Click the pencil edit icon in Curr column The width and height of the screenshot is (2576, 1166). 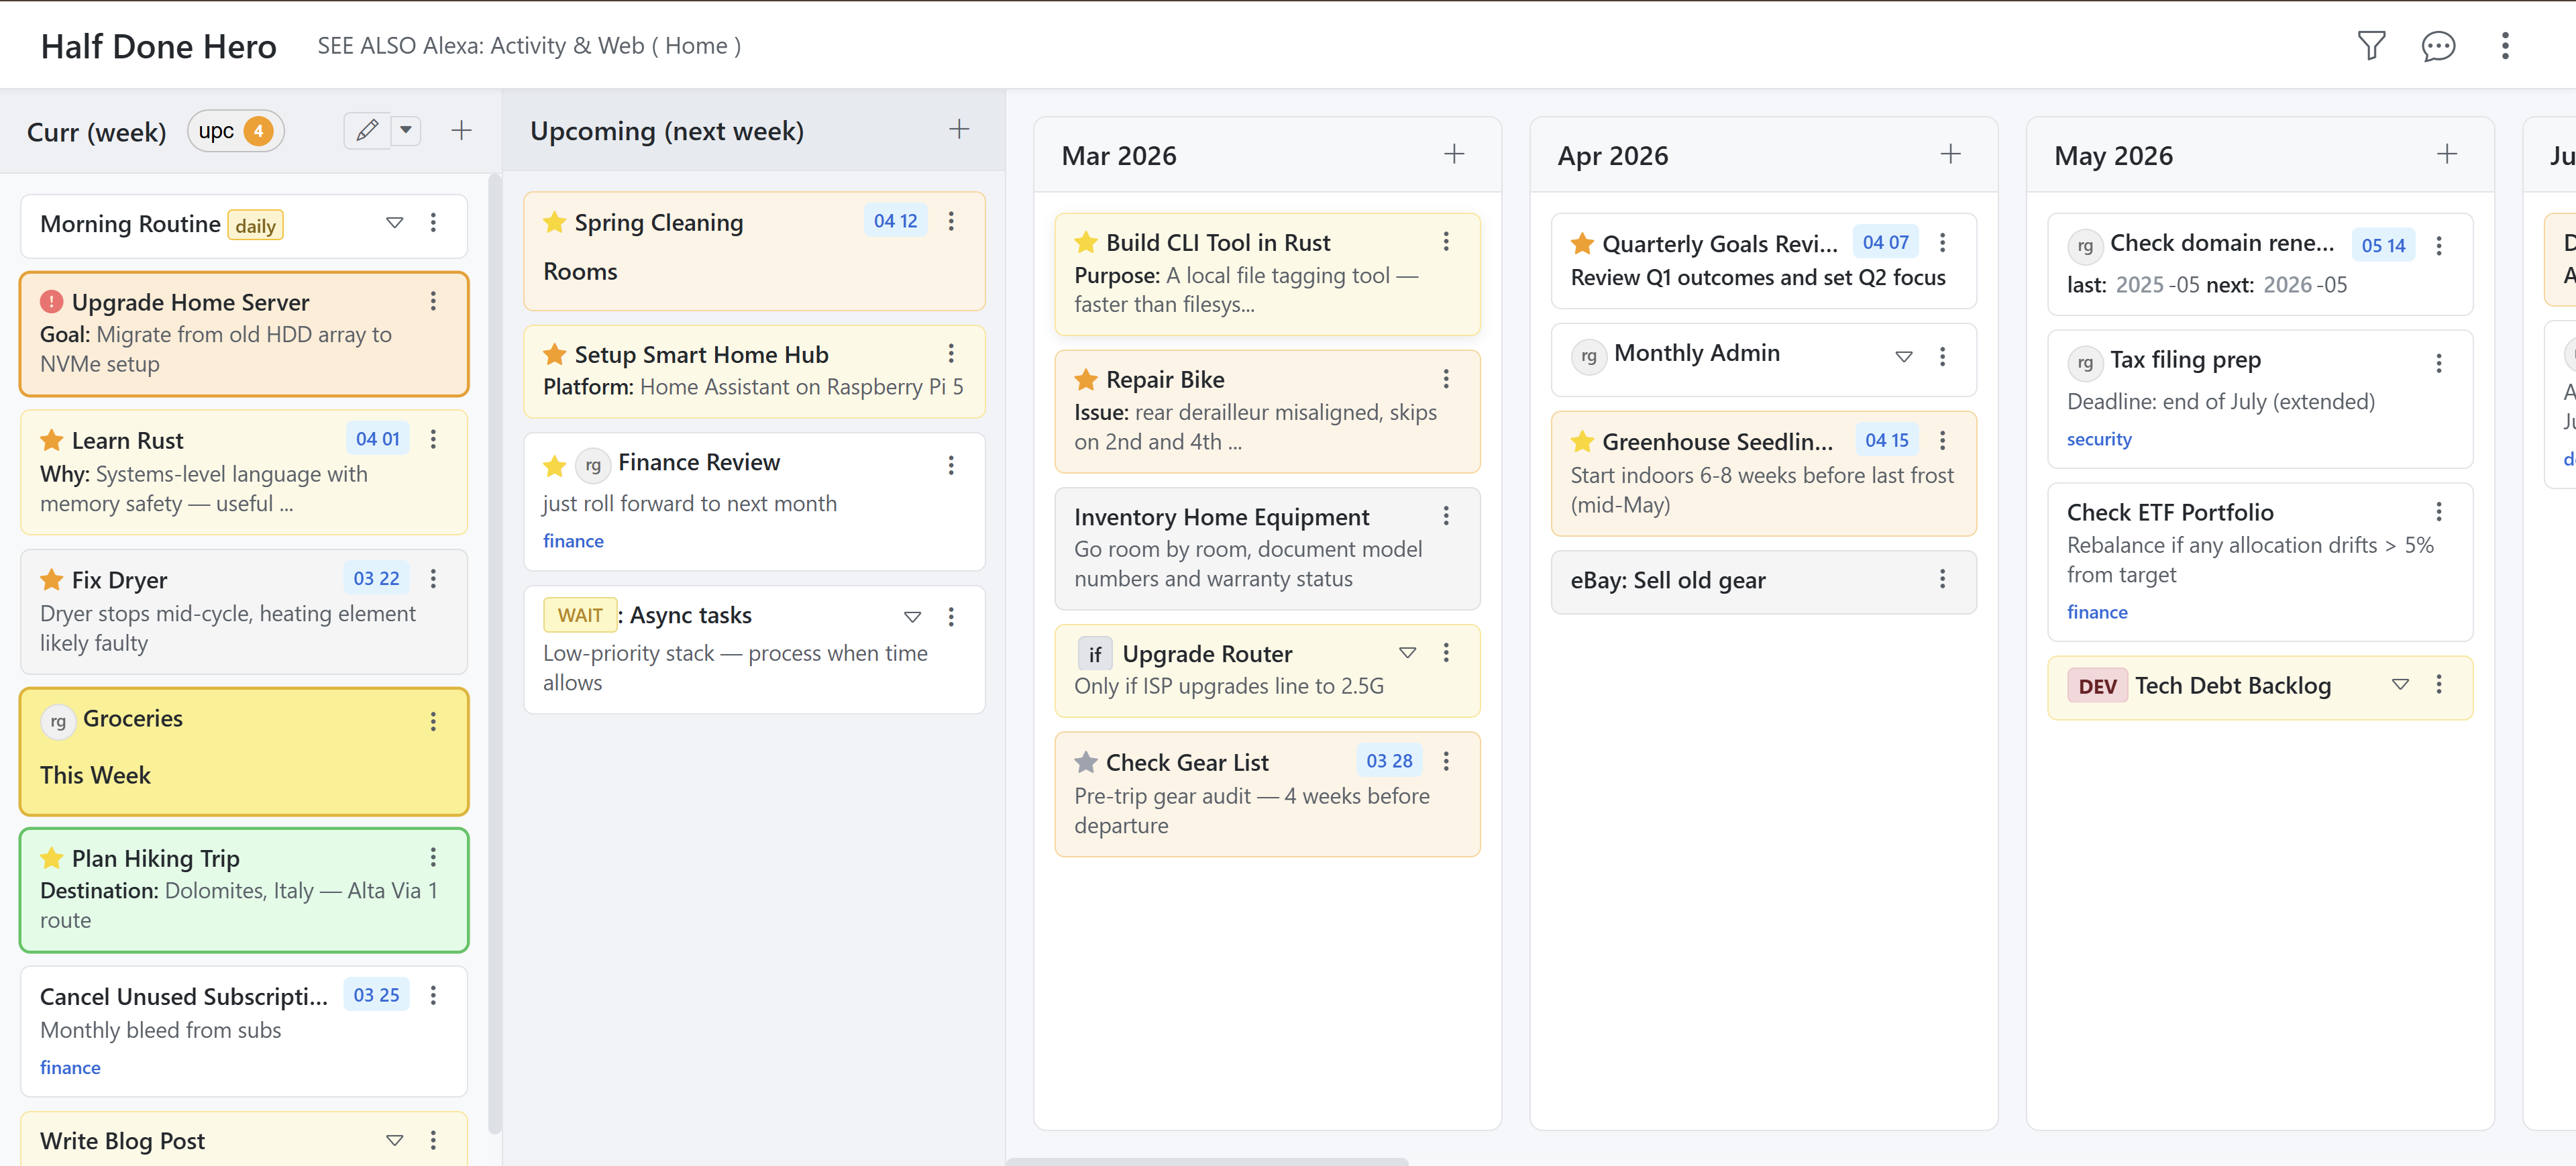367,130
